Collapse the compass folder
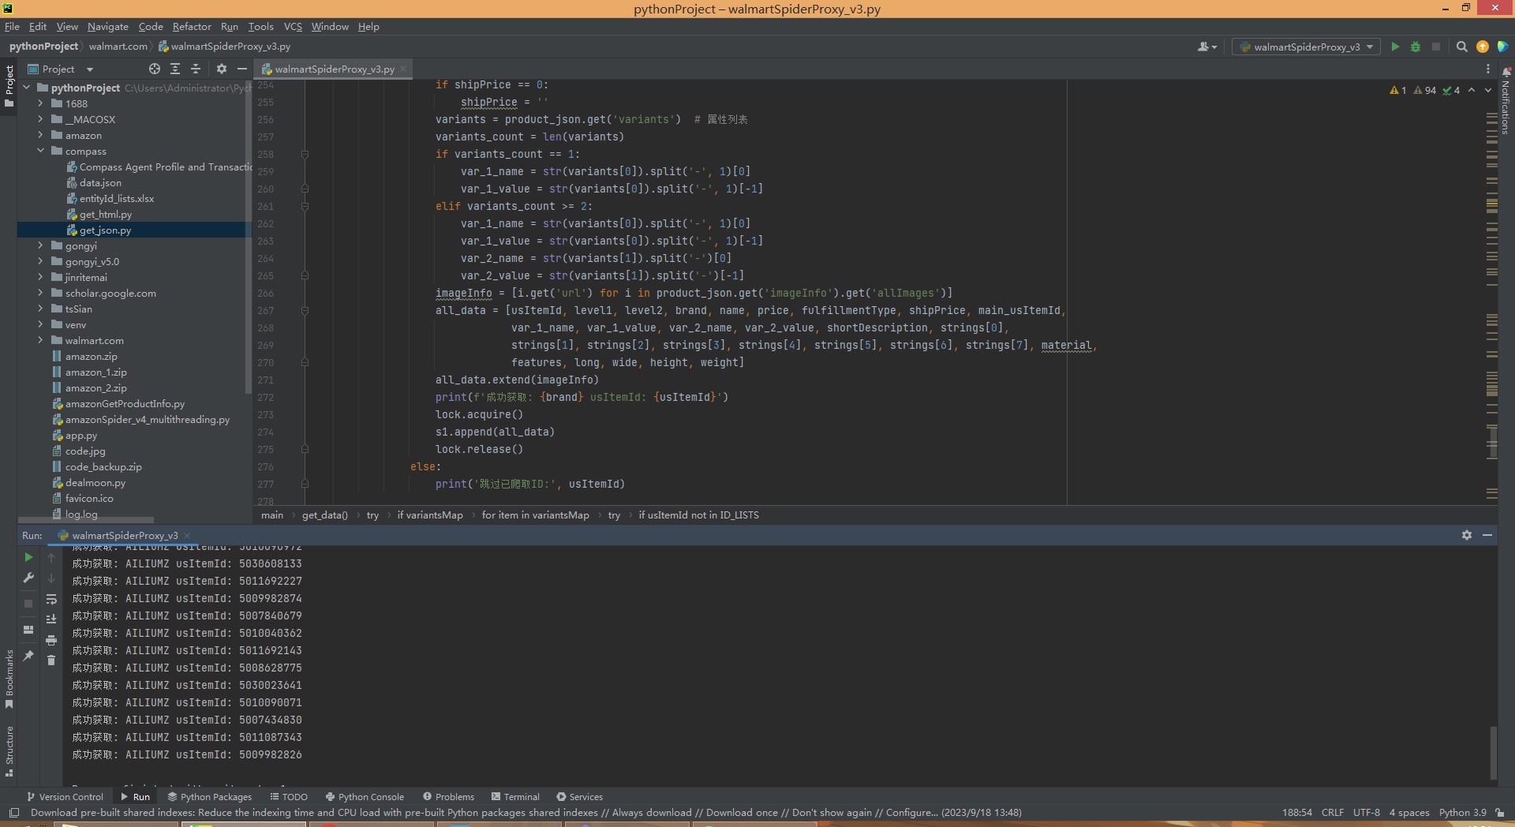Viewport: 1515px width, 827px height. (x=40, y=151)
